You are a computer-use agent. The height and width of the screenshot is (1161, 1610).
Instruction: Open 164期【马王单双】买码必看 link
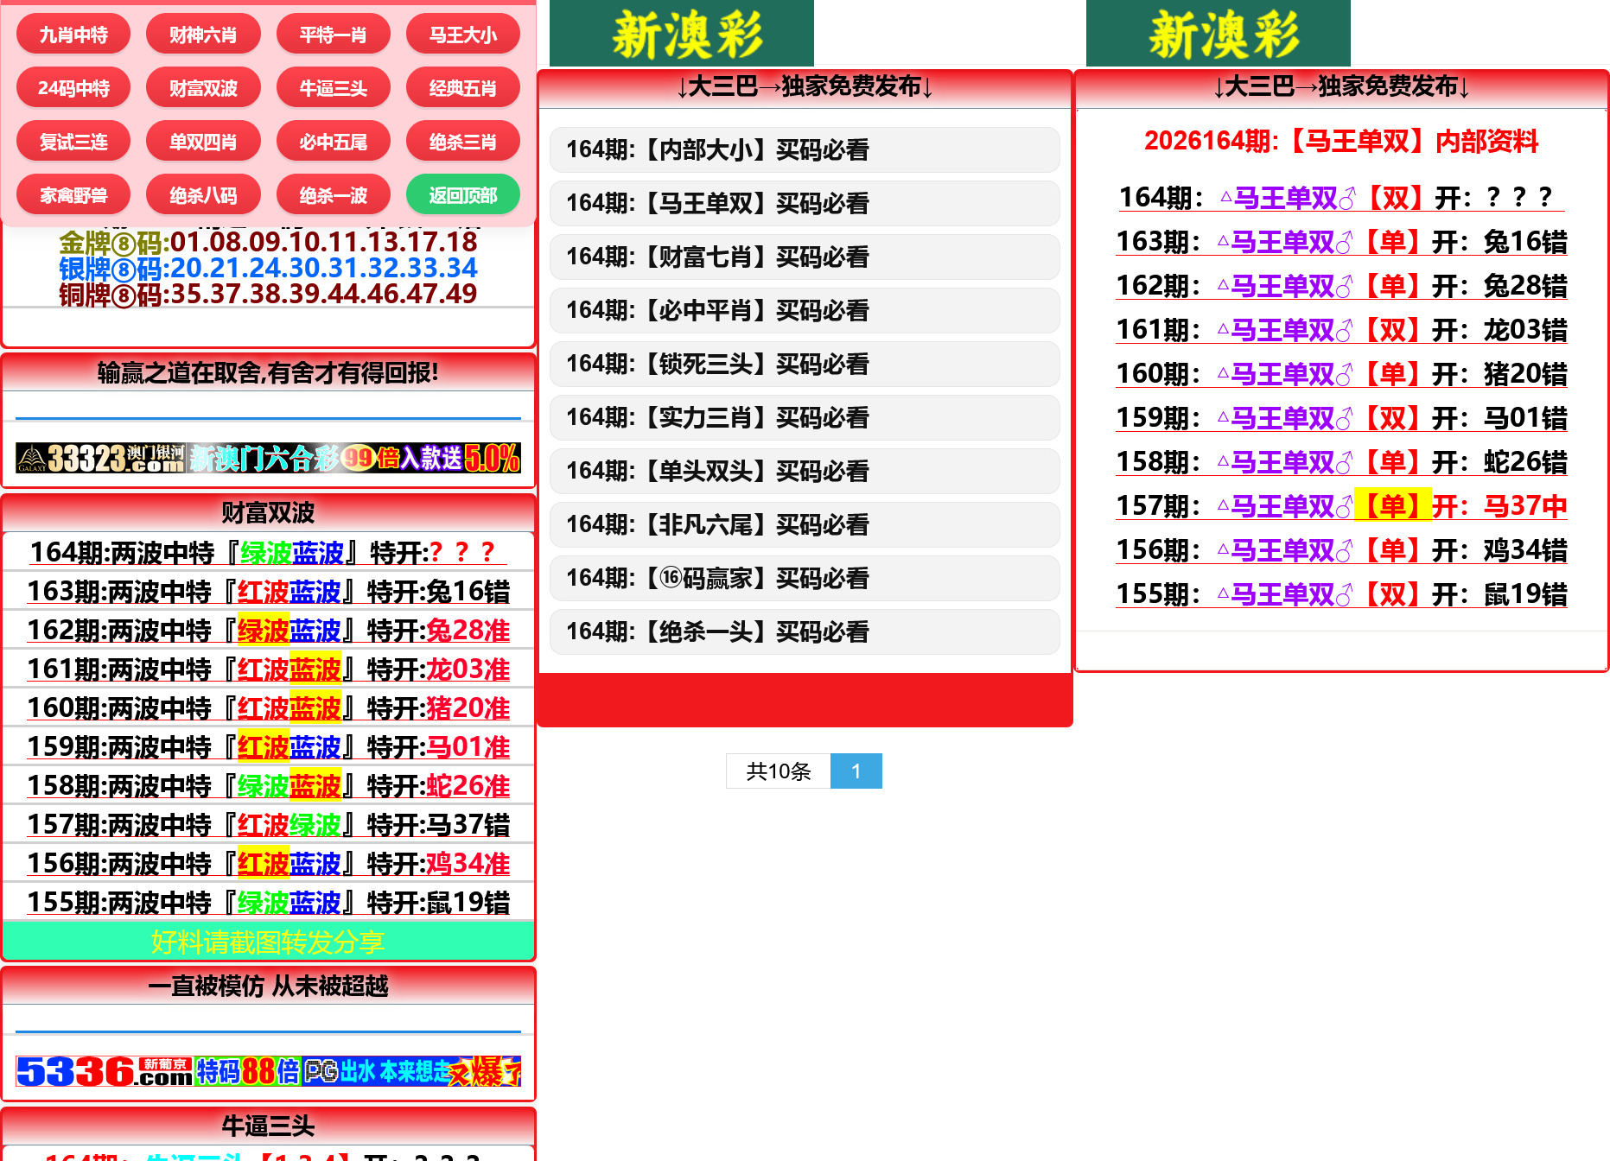point(805,203)
